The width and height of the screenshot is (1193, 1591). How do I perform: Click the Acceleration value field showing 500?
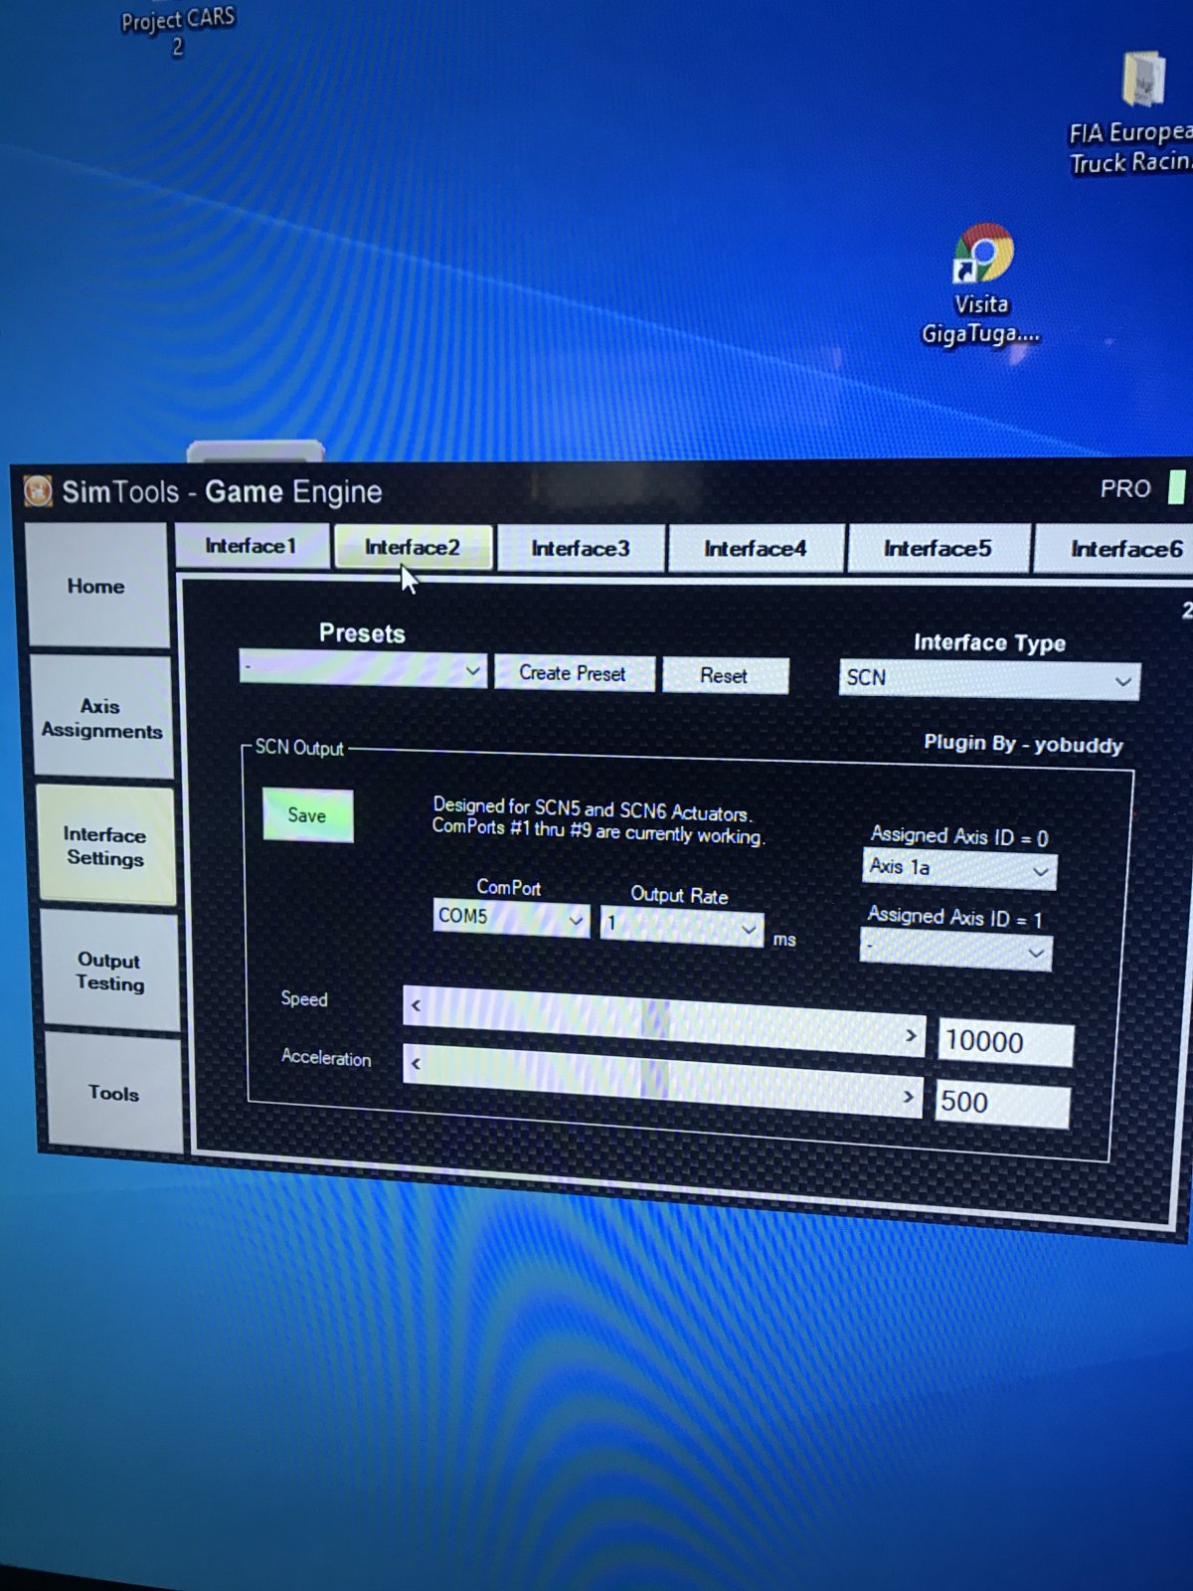pos(1002,1104)
